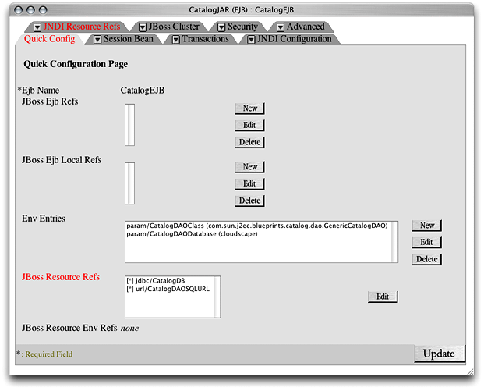Click the JBoss Resource Refs list scrollbar

coord(217,297)
